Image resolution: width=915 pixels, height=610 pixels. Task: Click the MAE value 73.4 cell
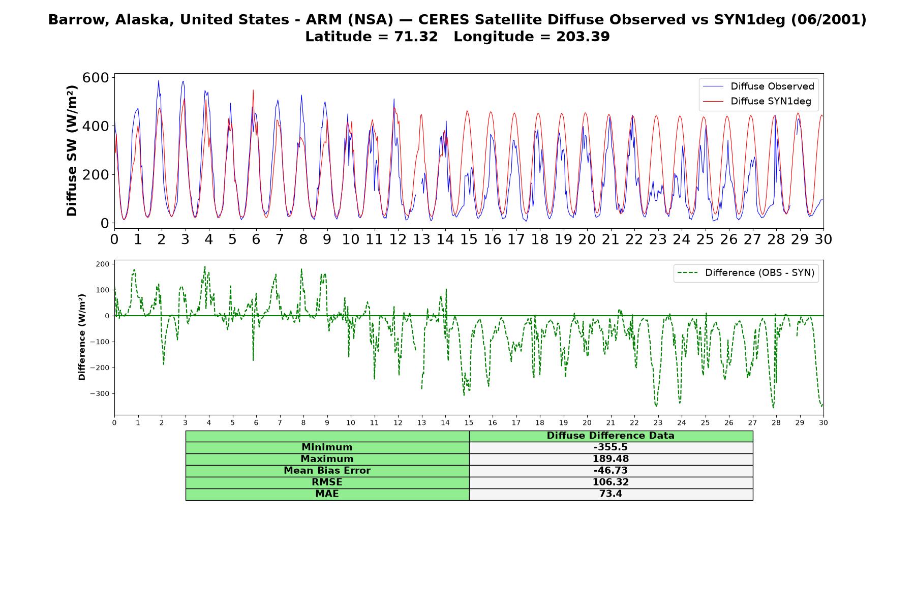611,494
